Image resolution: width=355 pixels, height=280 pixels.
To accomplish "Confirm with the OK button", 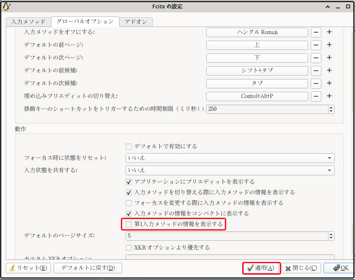I will click(x=339, y=268).
